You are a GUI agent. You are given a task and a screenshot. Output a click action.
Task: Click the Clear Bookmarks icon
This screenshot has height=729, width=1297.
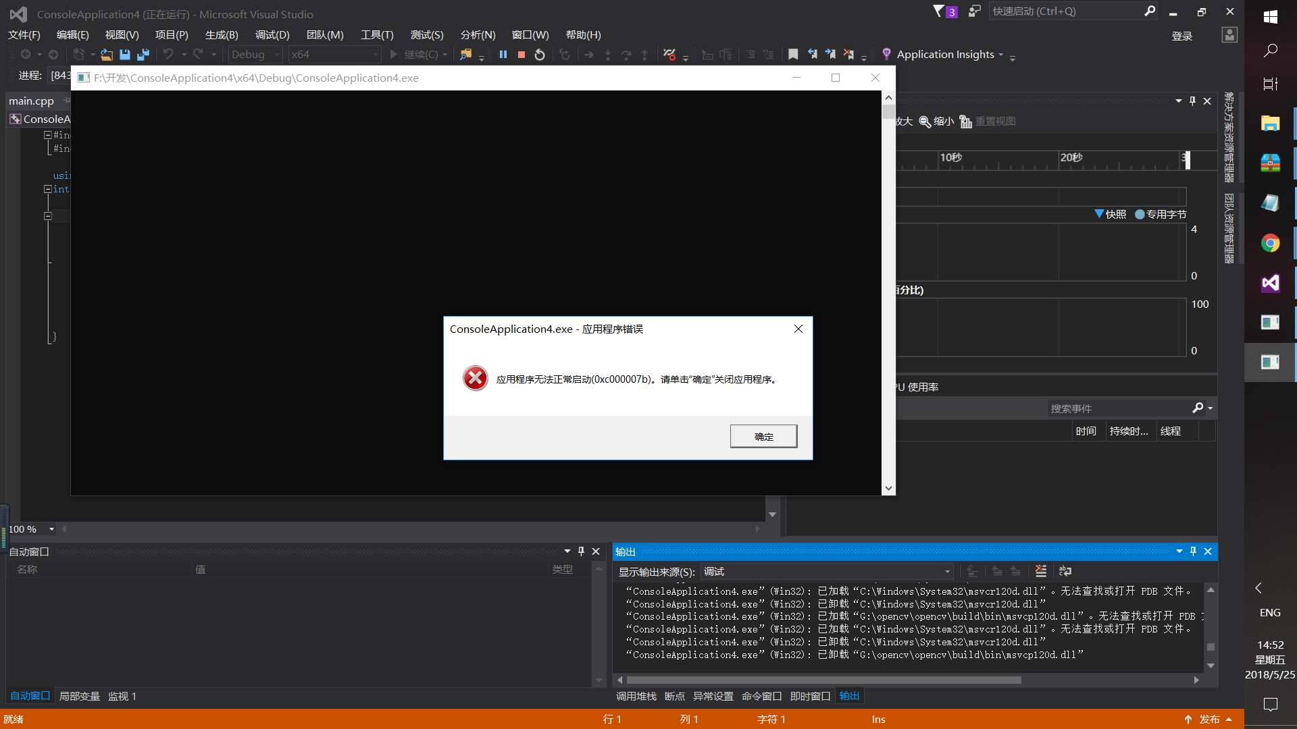pyautogui.click(x=848, y=55)
